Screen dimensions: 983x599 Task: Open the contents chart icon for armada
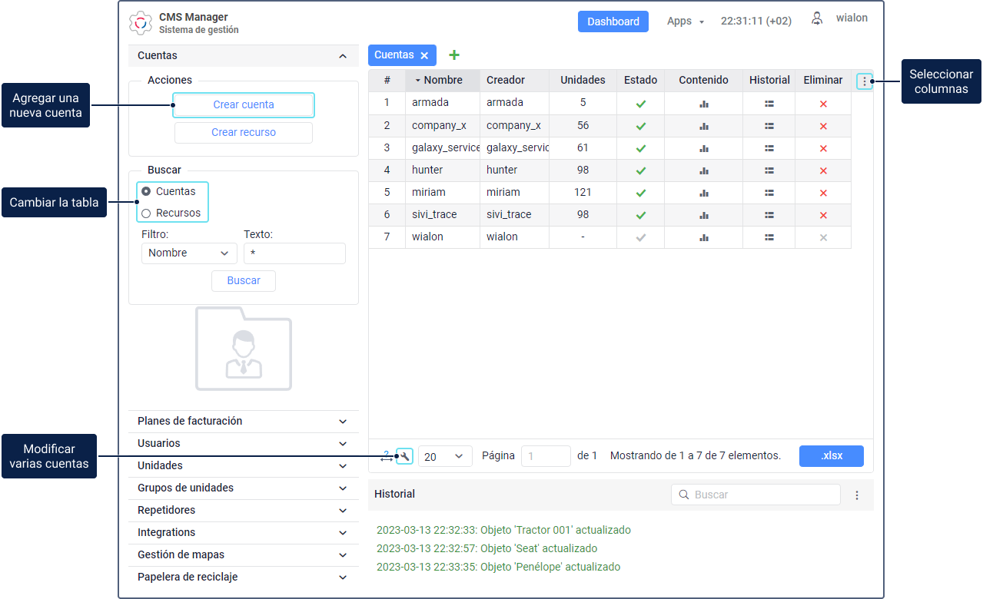point(703,104)
